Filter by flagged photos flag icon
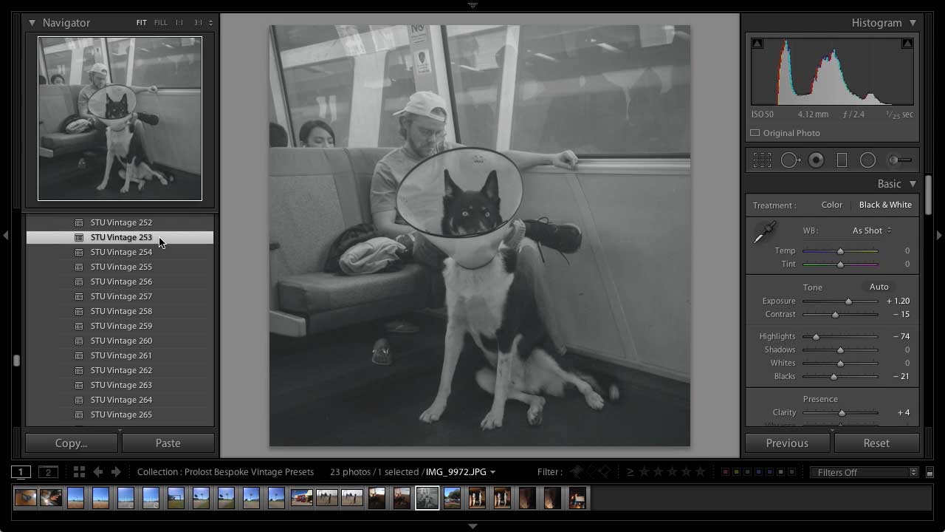945x532 pixels. pos(577,471)
